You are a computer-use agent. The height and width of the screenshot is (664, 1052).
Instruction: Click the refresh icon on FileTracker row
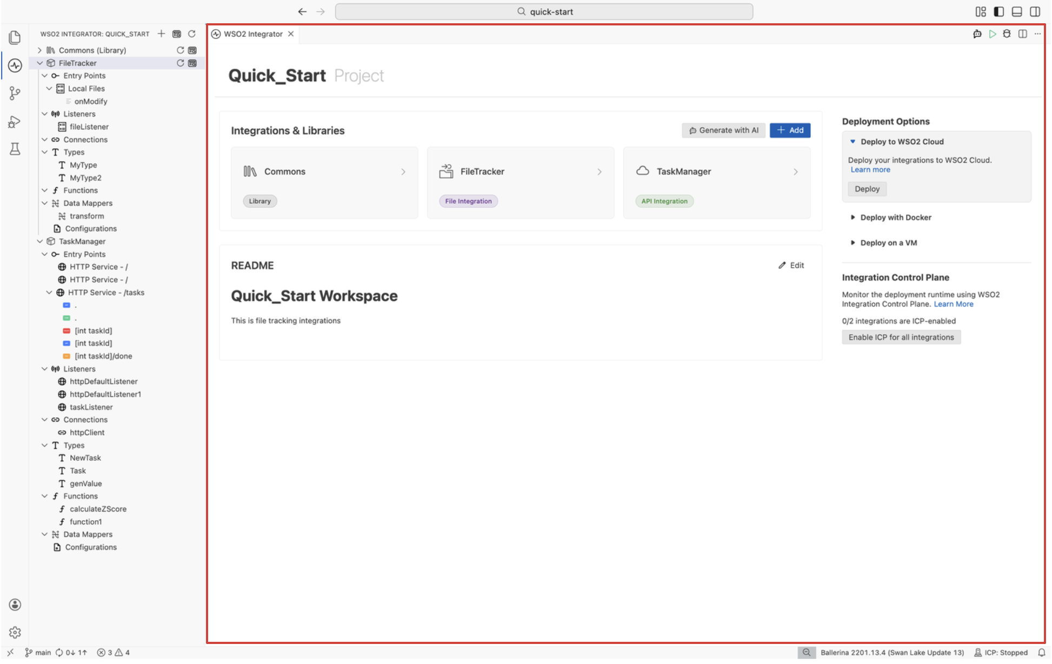pyautogui.click(x=181, y=63)
